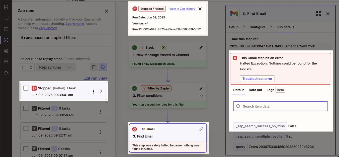The image size is (339, 157).
Task: Open the Zap notes file icon in sidebar
Action: [x=6, y=7]
